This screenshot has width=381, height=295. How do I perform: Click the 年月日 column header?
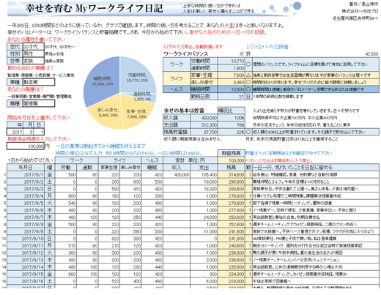coord(26,168)
